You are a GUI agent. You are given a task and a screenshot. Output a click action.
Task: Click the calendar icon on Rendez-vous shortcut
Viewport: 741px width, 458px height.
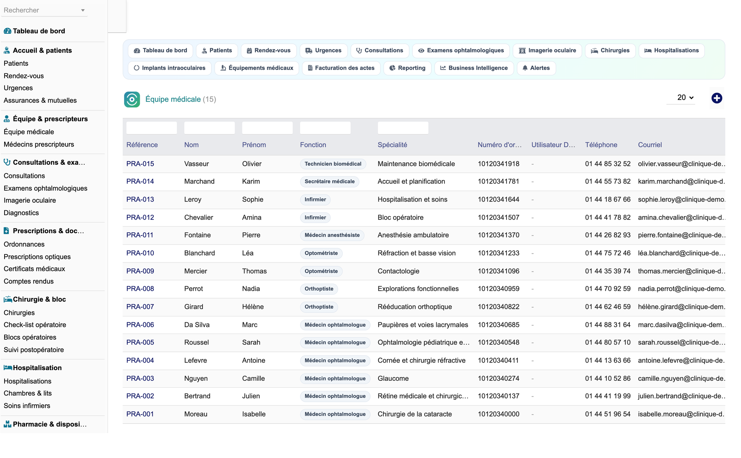pyautogui.click(x=249, y=50)
